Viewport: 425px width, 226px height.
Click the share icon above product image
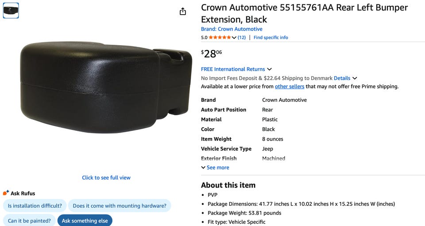click(x=183, y=11)
